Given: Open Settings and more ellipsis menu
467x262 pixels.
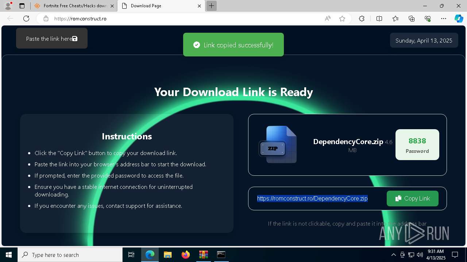Looking at the screenshot, I should coord(444,19).
